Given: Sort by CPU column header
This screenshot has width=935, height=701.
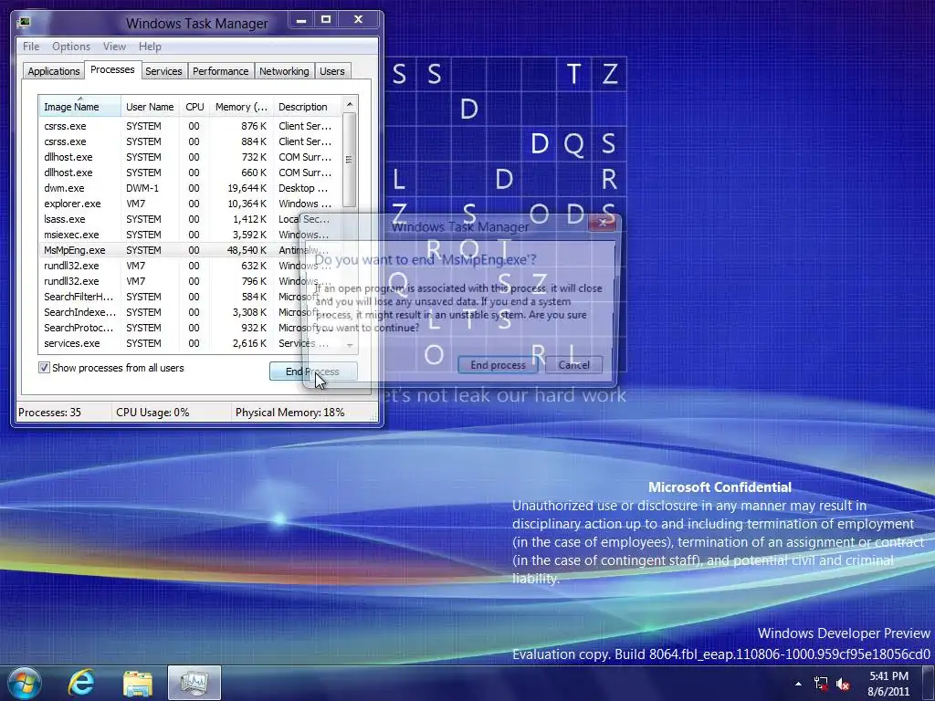Looking at the screenshot, I should [194, 107].
